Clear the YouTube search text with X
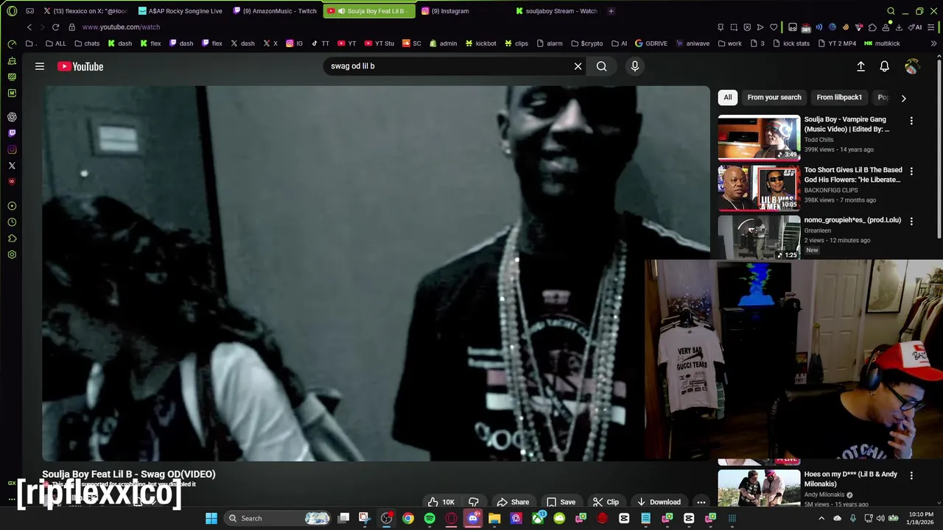 point(578,66)
